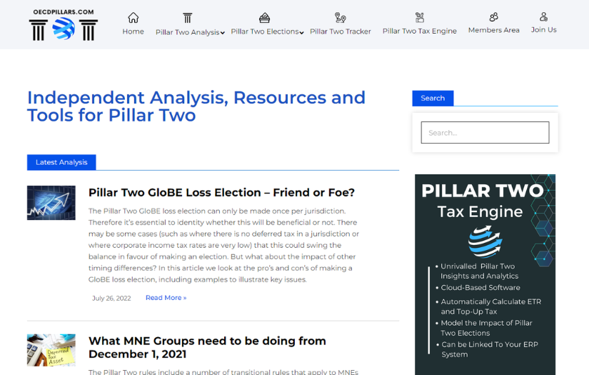
Task: Select the Latest Analysis tab label
Action: [61, 162]
